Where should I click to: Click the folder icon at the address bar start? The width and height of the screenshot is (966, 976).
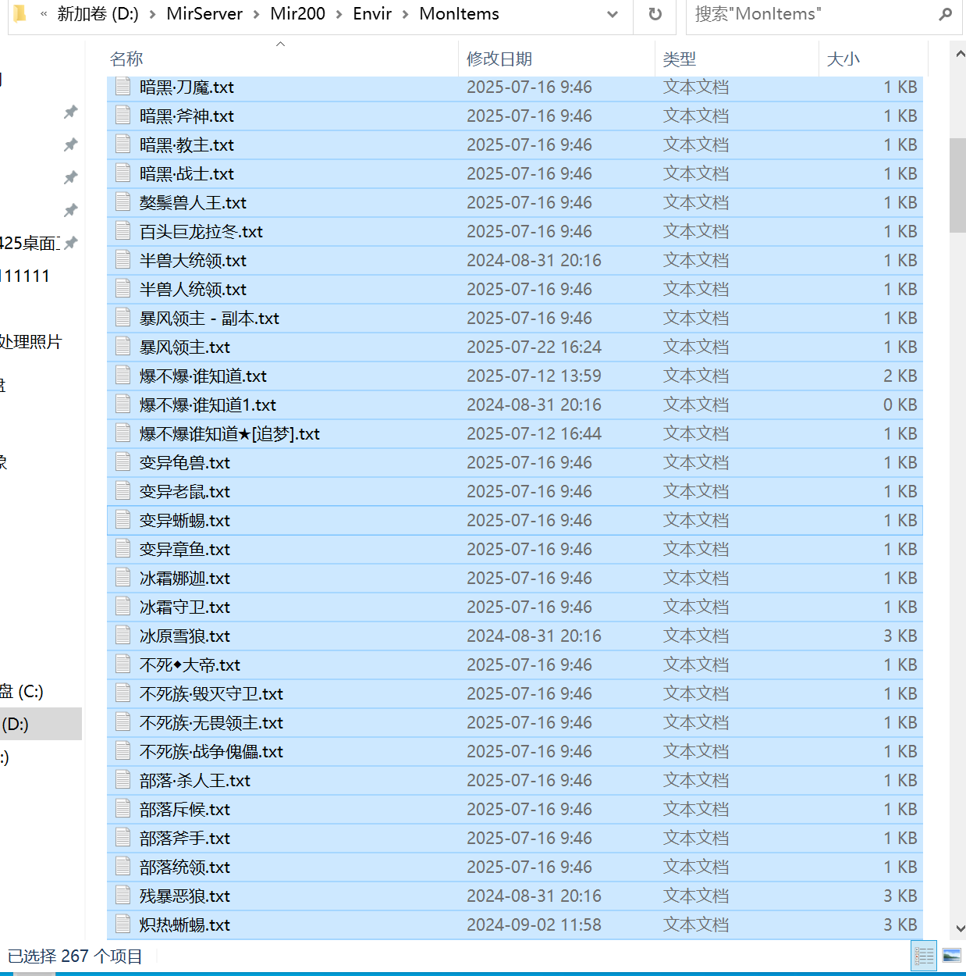(21, 13)
